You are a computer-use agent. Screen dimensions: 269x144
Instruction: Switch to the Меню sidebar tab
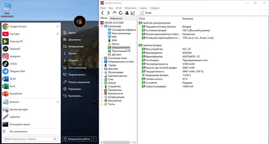point(104,18)
